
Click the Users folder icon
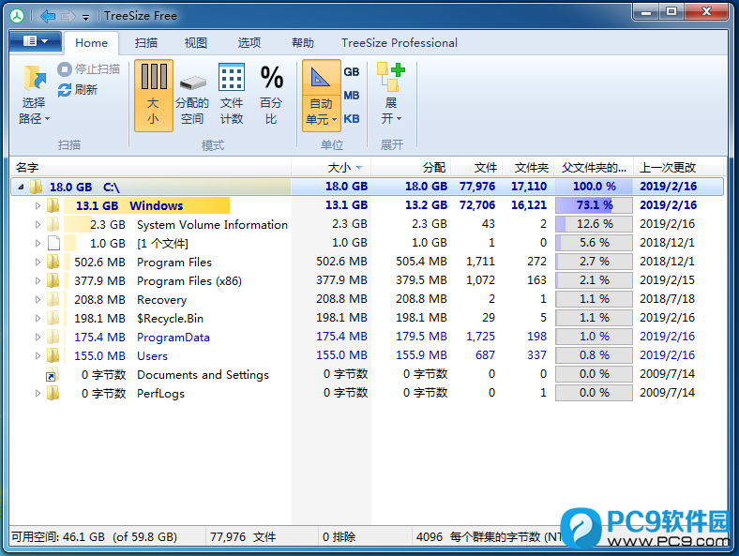tap(53, 355)
